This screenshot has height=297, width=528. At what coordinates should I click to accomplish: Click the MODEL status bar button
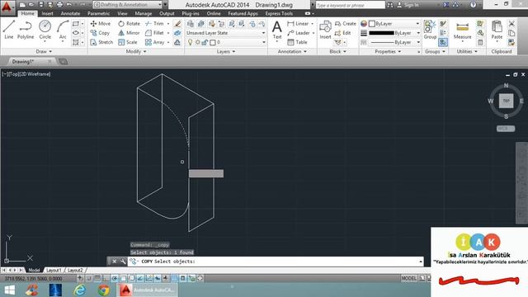click(408, 278)
